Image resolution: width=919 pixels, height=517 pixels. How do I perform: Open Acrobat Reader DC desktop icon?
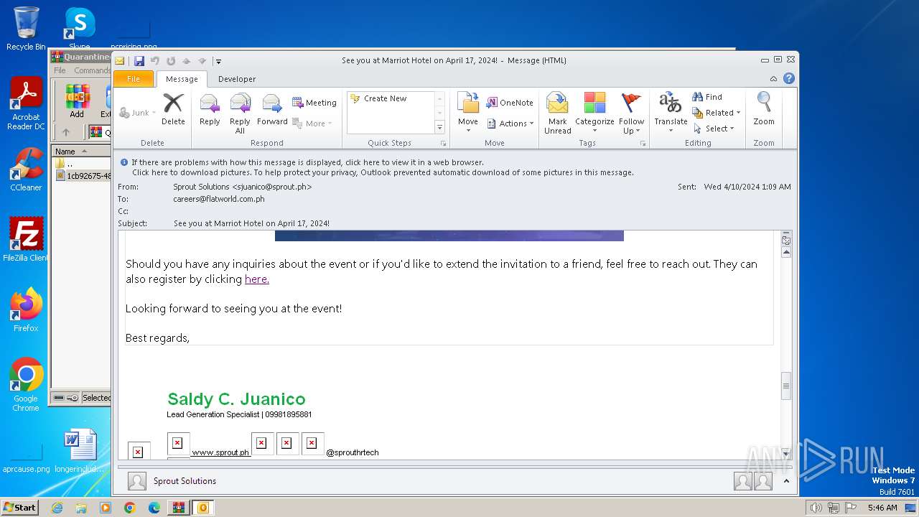pyautogui.click(x=26, y=103)
